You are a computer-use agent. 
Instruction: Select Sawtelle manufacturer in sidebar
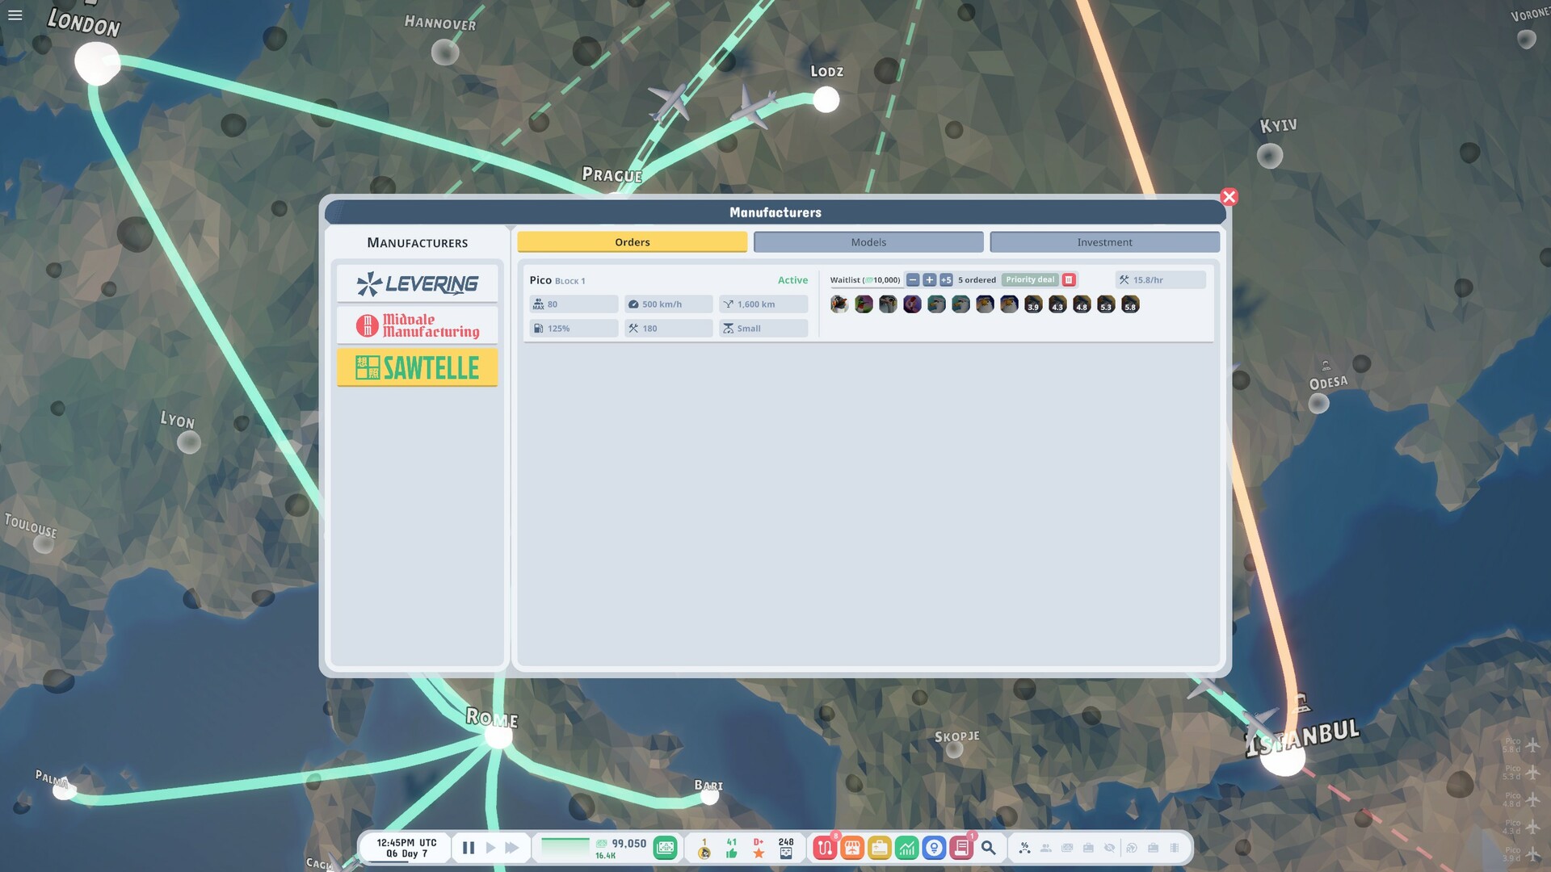point(417,367)
